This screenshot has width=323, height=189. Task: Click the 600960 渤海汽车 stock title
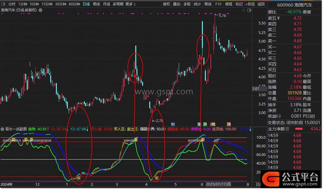pos(294,5)
